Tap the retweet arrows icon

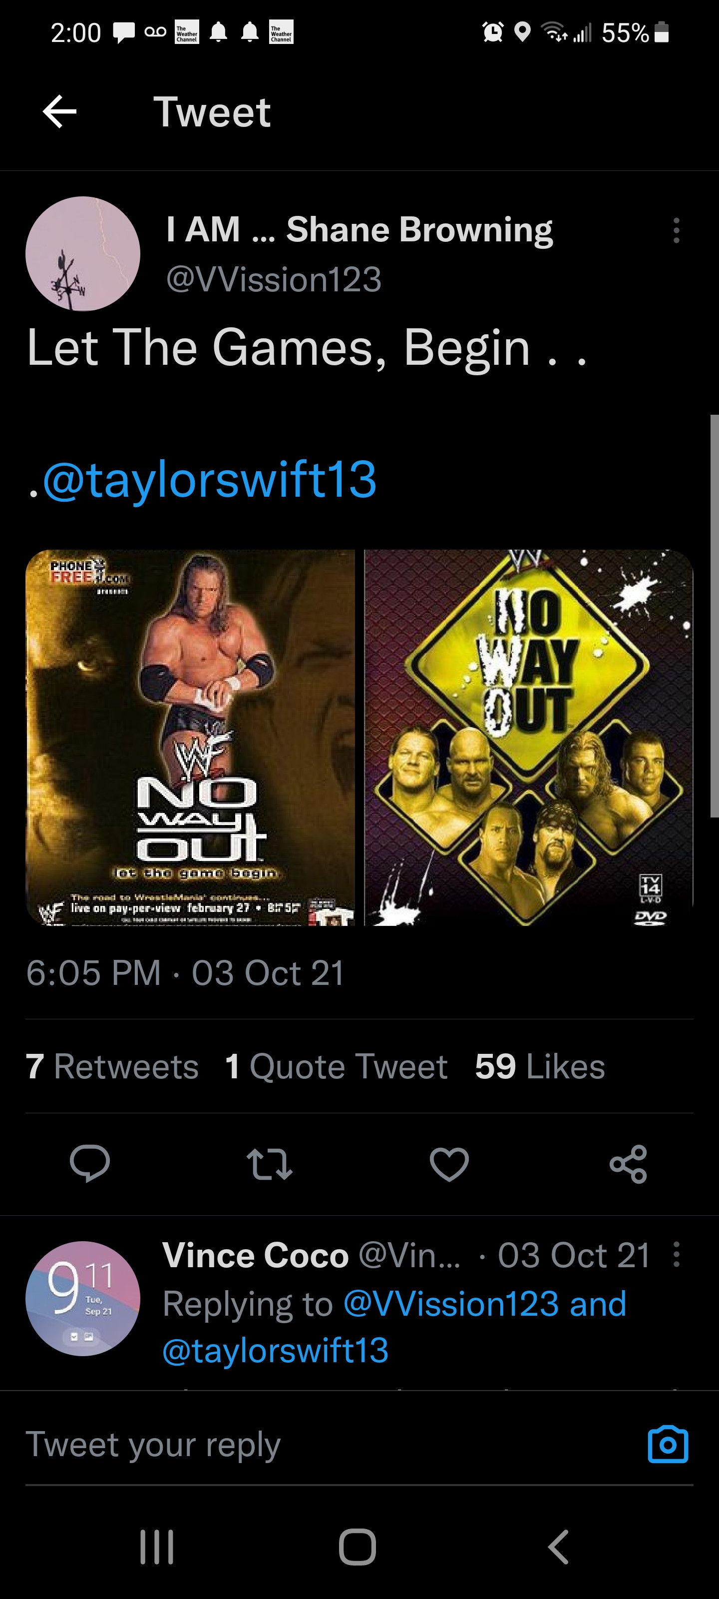pos(269,1164)
